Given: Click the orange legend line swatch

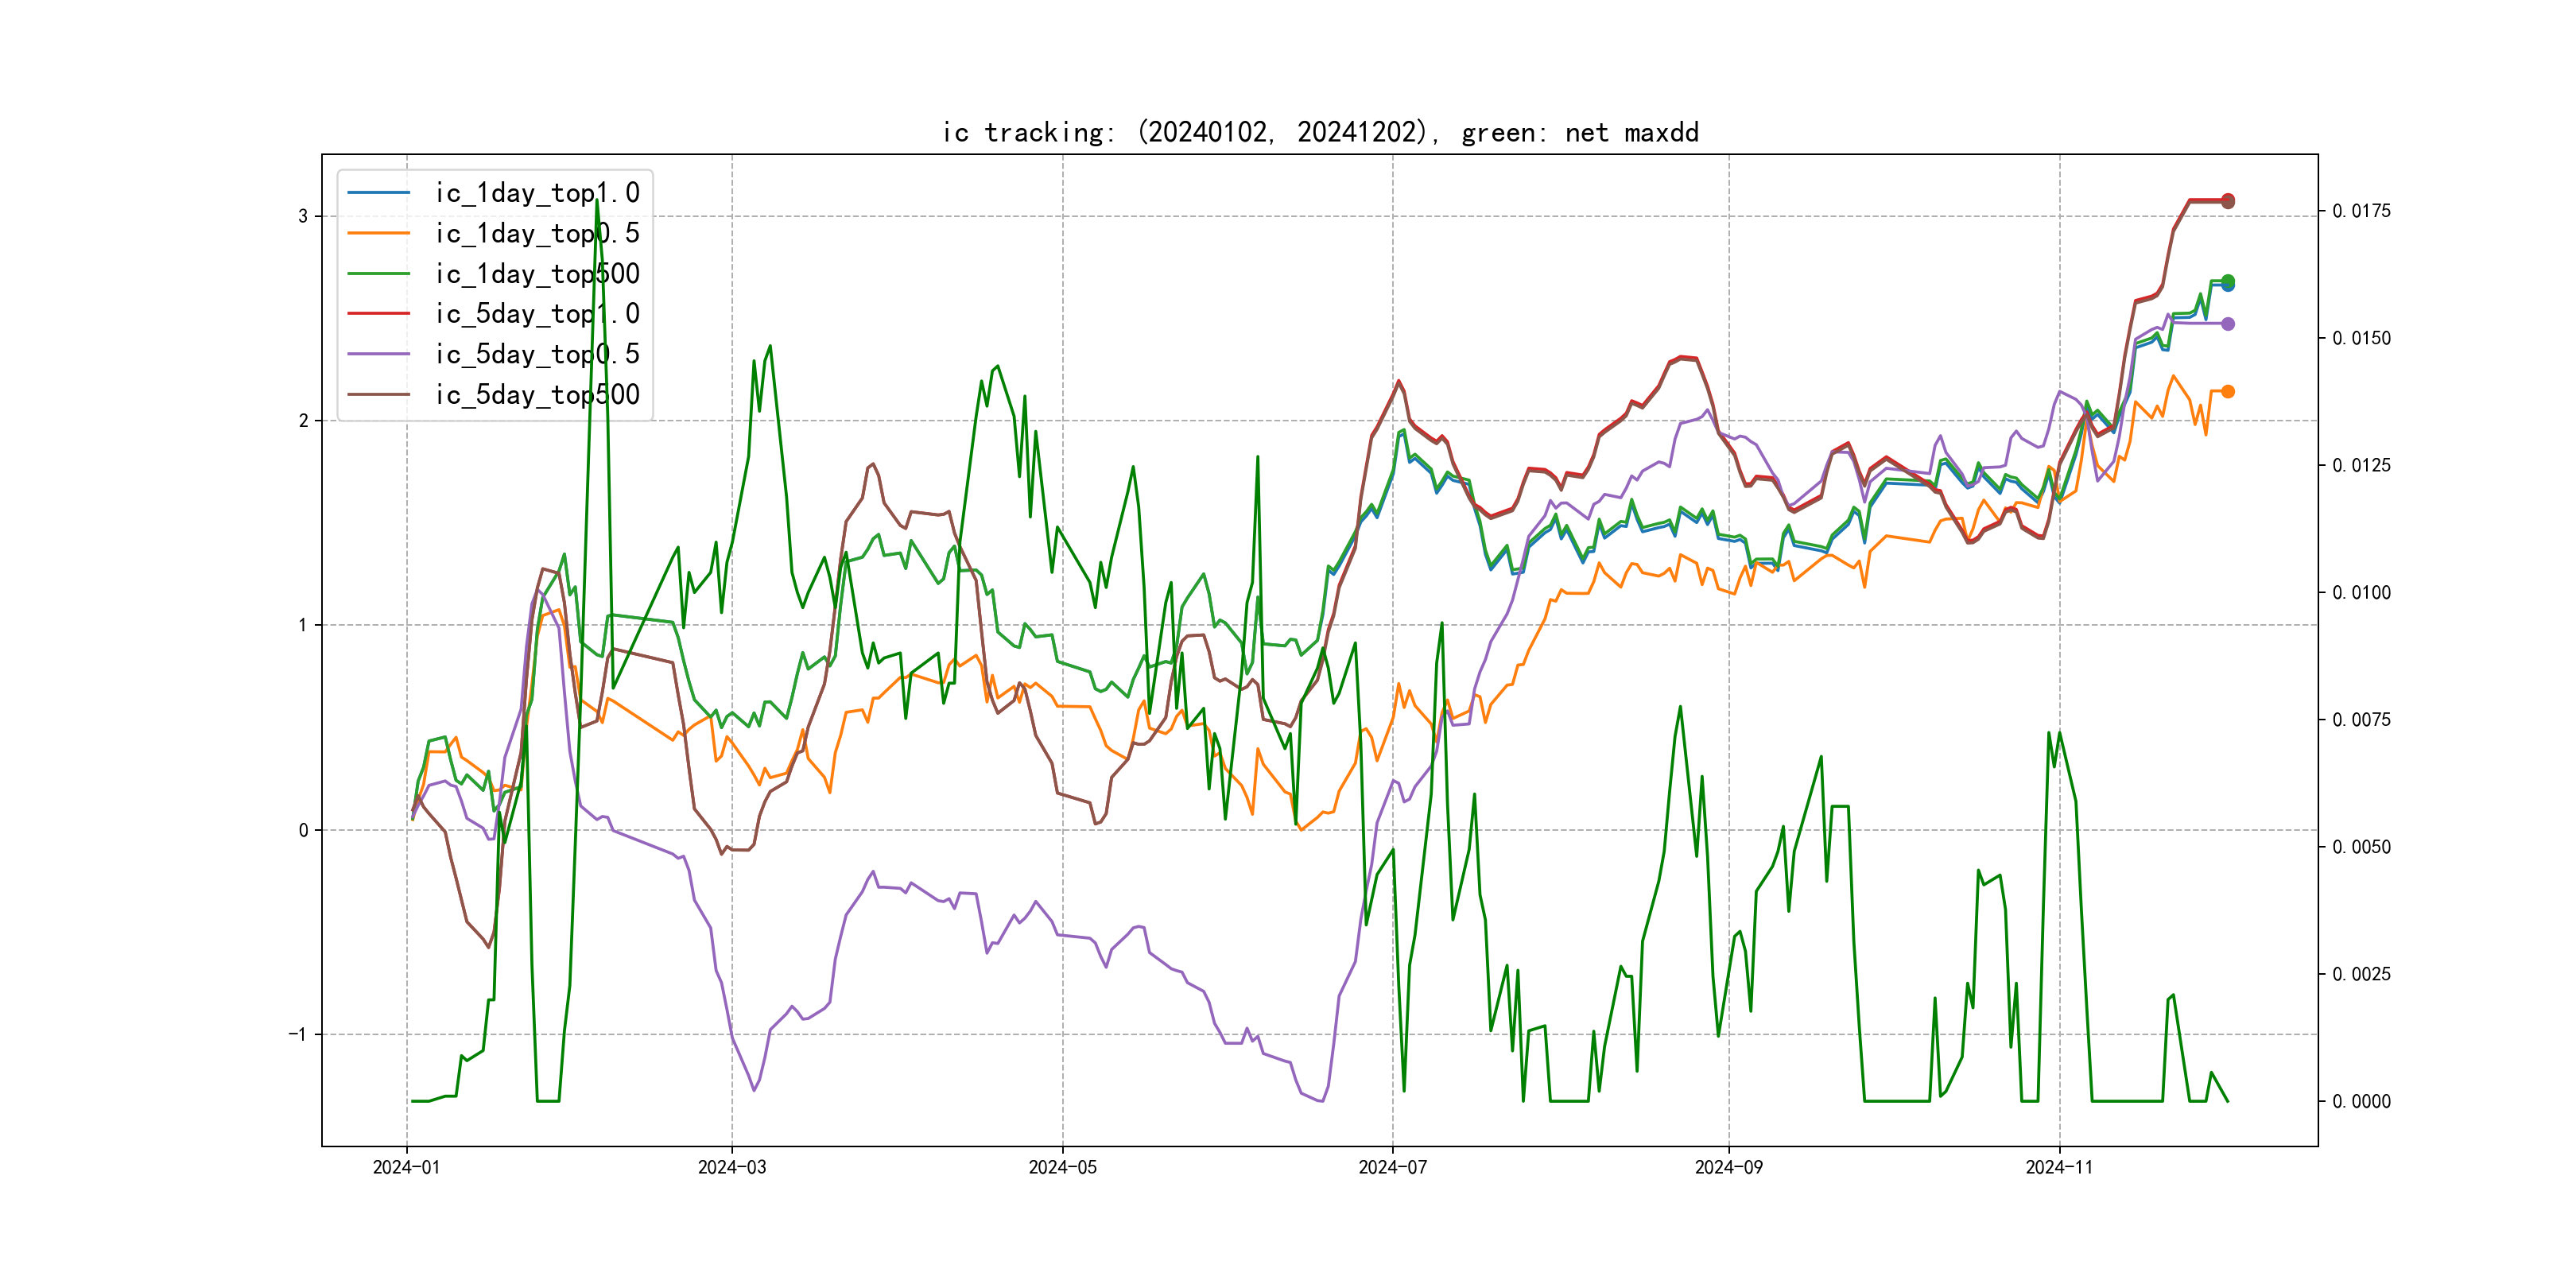Looking at the screenshot, I should coord(378,233).
